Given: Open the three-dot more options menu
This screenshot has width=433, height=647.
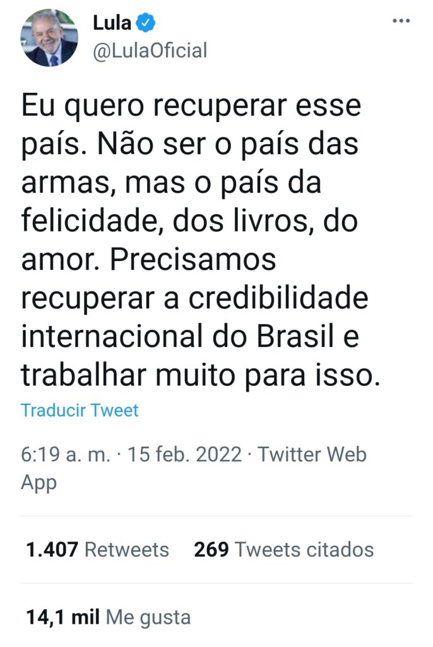Looking at the screenshot, I should tap(401, 21).
